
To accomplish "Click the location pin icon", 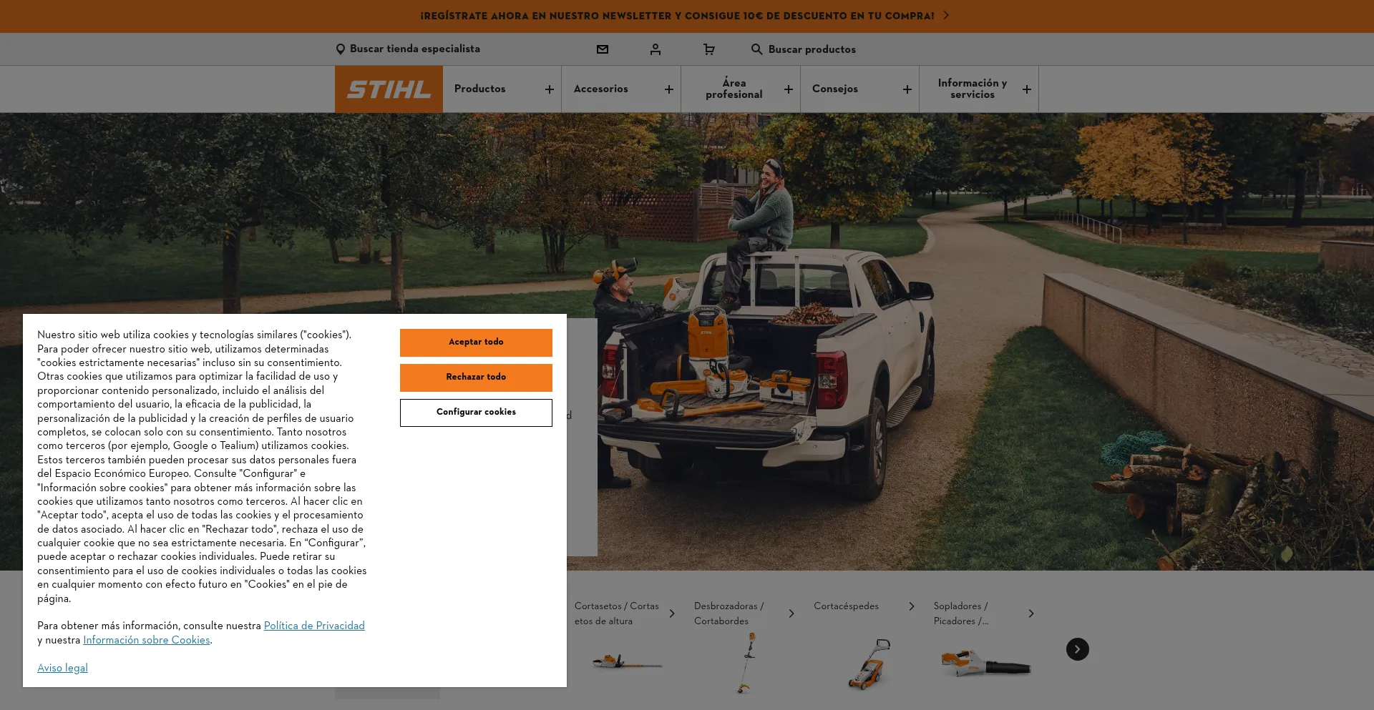I will (341, 49).
